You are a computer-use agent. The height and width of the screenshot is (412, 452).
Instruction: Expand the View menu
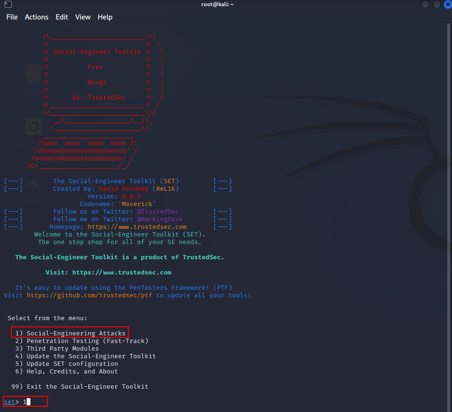(x=83, y=17)
